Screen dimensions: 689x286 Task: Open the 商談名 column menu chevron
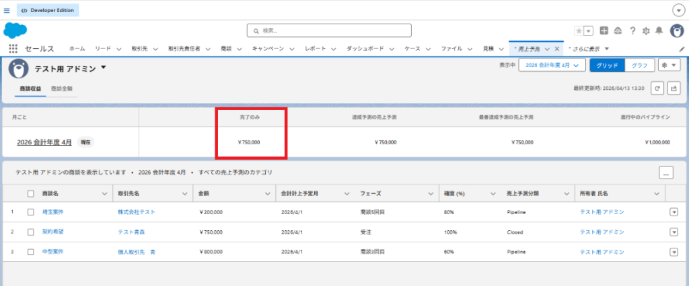click(x=104, y=193)
